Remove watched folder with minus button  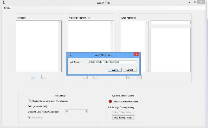[96, 77]
